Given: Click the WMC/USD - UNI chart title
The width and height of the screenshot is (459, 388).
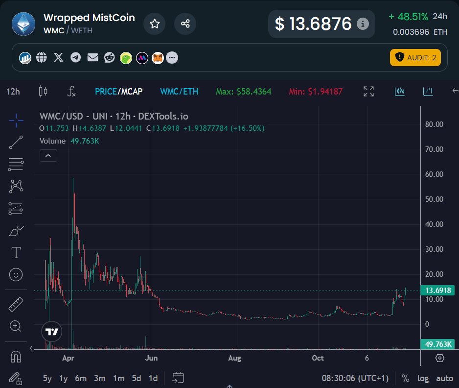Looking at the screenshot, I should tap(114, 116).
